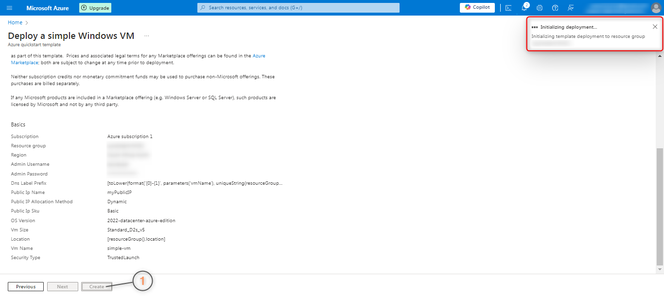
Task: Click the OS Version label
Action: tap(23, 221)
